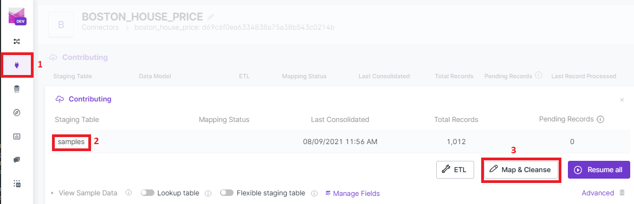
Task: Click the Mapping Status column header in panel
Action: (x=224, y=119)
